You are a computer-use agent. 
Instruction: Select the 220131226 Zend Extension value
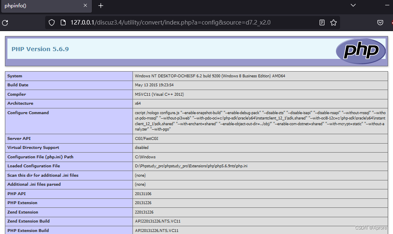144,212
